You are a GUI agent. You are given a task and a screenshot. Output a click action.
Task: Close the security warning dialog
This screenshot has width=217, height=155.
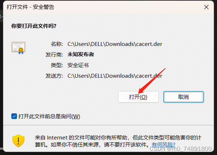[206, 7]
